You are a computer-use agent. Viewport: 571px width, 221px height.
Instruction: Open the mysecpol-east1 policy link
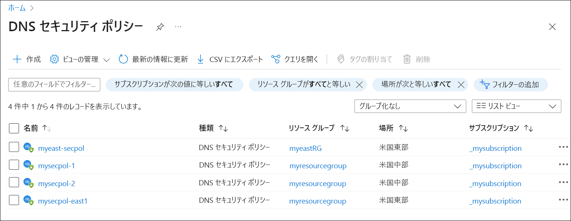coord(63,201)
